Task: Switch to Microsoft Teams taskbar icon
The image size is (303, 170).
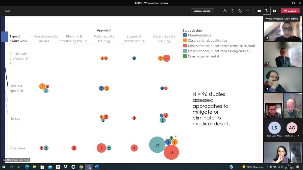Action: tap(89, 167)
